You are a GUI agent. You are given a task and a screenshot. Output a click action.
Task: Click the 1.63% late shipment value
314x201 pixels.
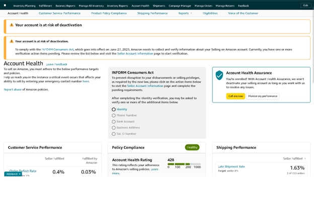297,168
